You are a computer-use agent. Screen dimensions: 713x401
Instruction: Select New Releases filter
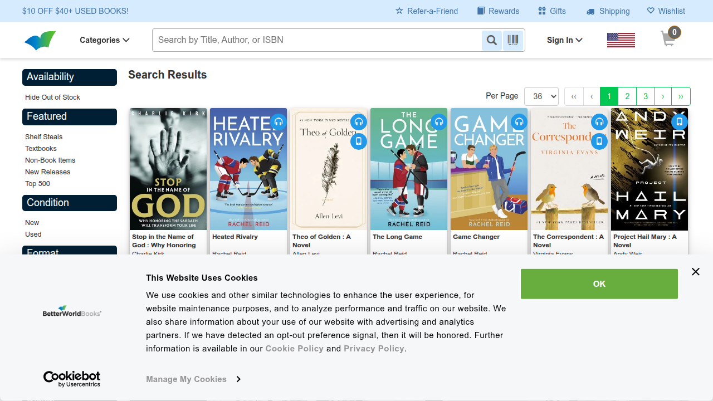tap(47, 172)
